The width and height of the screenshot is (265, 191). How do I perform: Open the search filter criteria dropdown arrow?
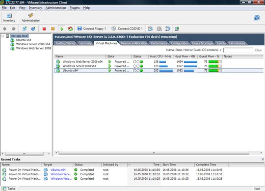220,50
